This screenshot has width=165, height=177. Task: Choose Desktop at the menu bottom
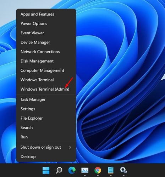46,156
